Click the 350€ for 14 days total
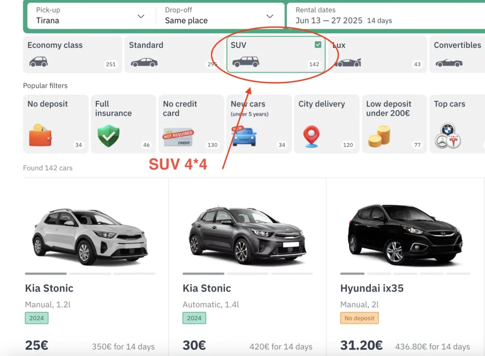Image resolution: width=485 pixels, height=356 pixels. [123, 347]
